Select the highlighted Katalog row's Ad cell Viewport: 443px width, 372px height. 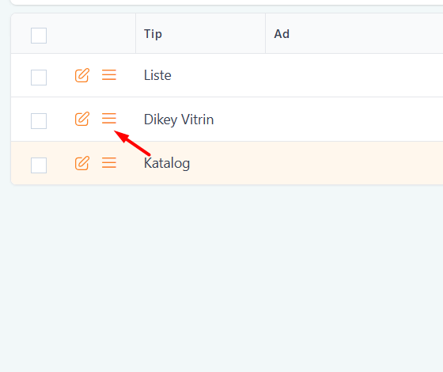[354, 163]
